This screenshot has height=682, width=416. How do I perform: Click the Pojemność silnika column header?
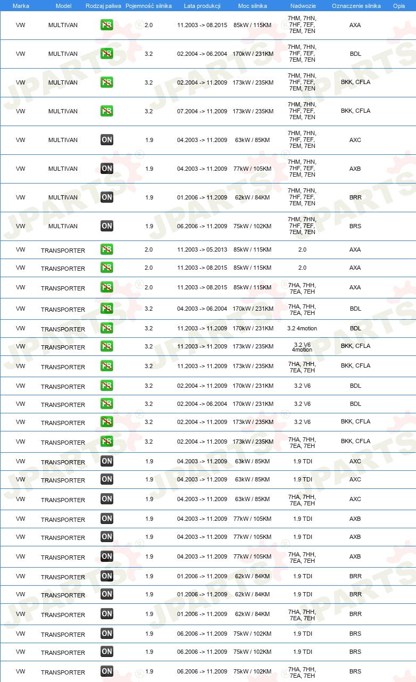click(x=148, y=6)
